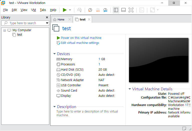Viewport: 192px width, 131px height.
Task: Take a snapshot of this virtual machine
Action: click(x=90, y=10)
